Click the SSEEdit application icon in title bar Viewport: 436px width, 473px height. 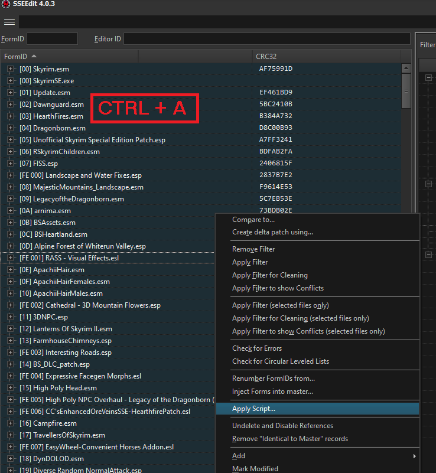coord(6,4)
